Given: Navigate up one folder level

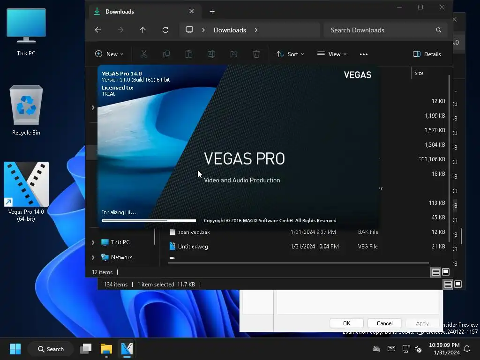Looking at the screenshot, I should tap(143, 30).
